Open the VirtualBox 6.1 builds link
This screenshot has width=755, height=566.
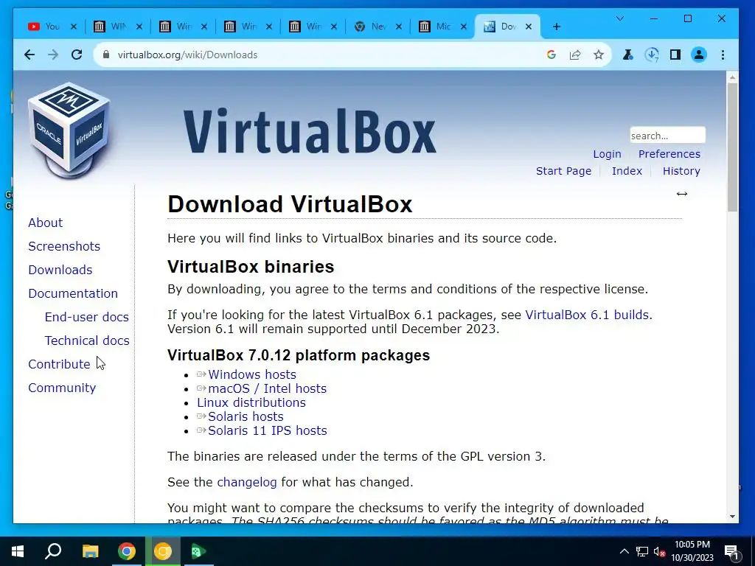pos(587,315)
